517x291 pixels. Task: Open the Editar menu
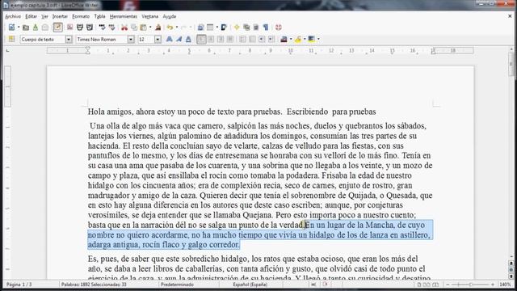point(31,16)
